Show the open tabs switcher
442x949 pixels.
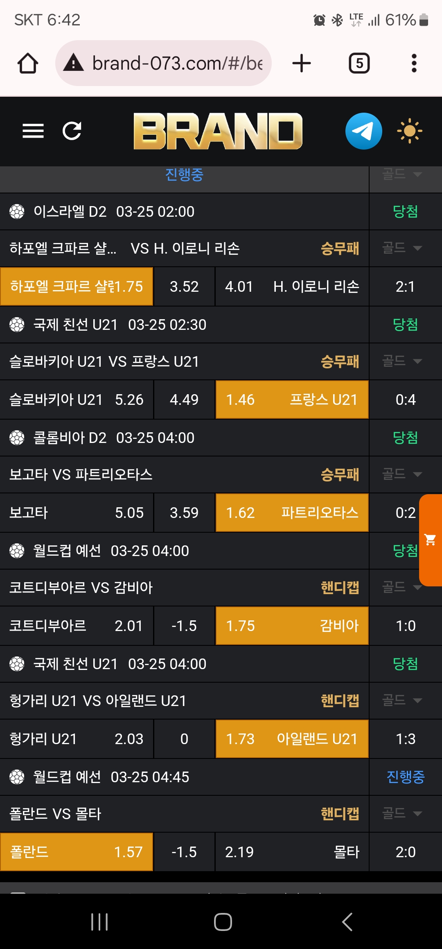coord(359,64)
